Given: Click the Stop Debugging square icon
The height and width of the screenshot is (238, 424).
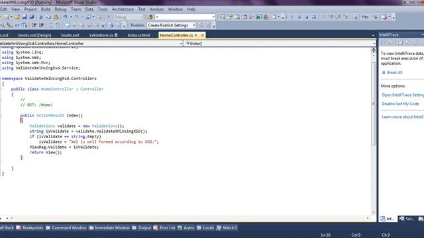Looking at the screenshot, I should pyautogui.click(x=307, y=17).
